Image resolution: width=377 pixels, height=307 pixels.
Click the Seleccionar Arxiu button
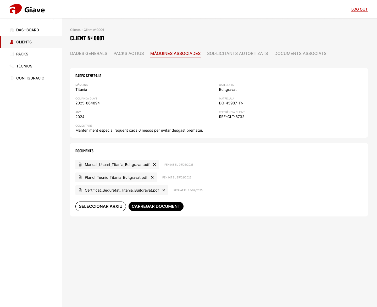[x=101, y=206]
